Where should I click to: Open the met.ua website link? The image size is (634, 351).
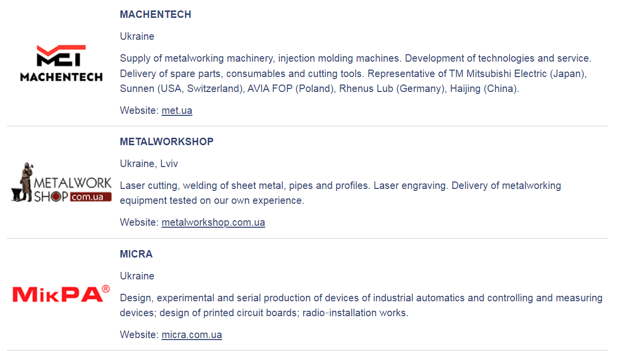[x=177, y=110]
